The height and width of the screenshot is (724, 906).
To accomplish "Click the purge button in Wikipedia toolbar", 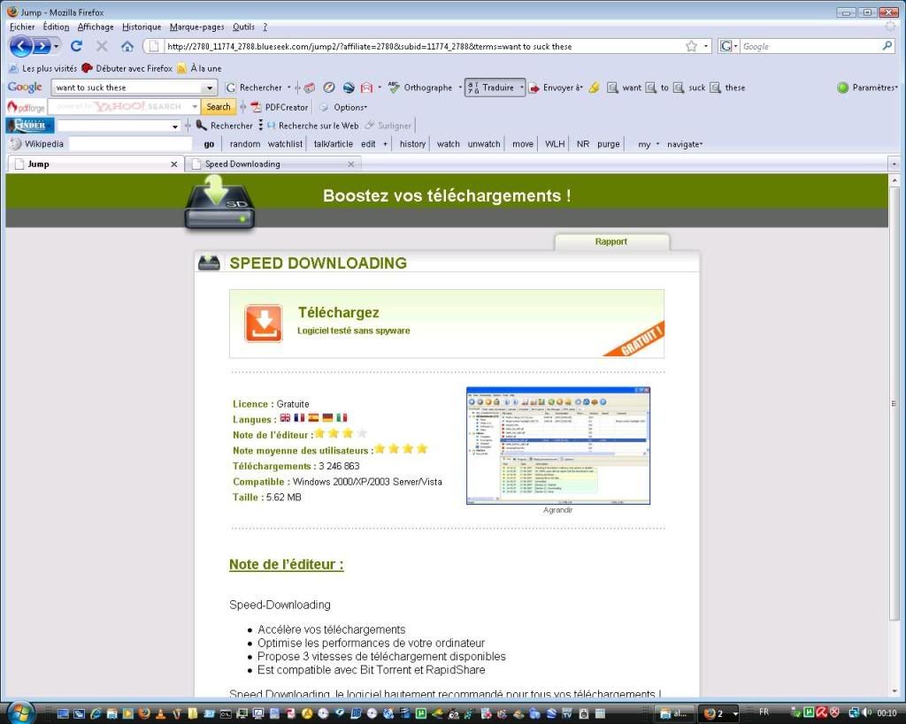I will click(x=609, y=144).
